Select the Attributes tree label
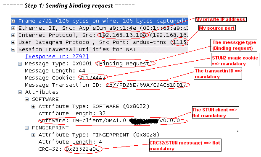Viewport: 261px width, 157px height. pyautogui.click(x=42, y=92)
